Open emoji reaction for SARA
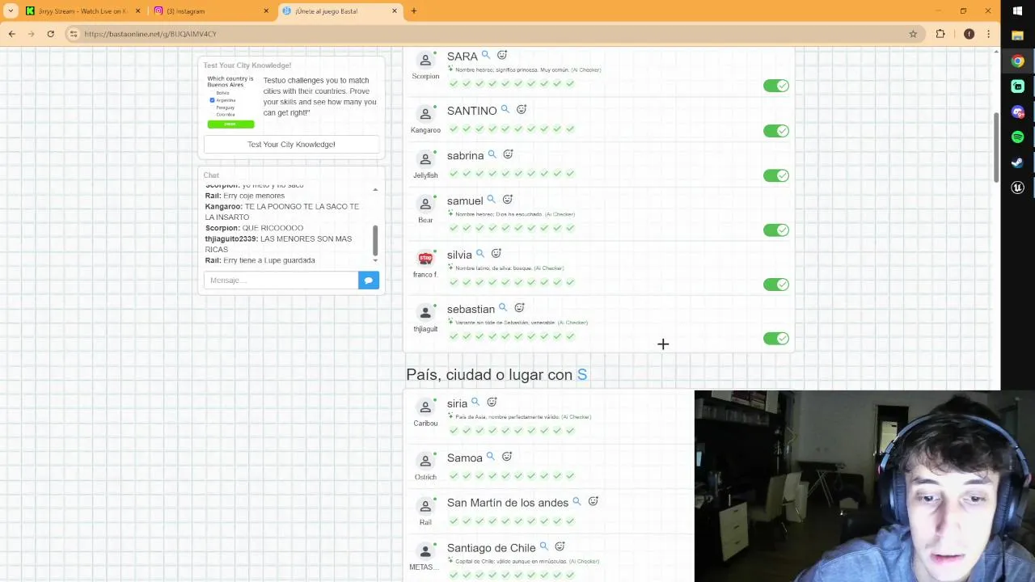The height and width of the screenshot is (582, 1035). click(x=502, y=55)
